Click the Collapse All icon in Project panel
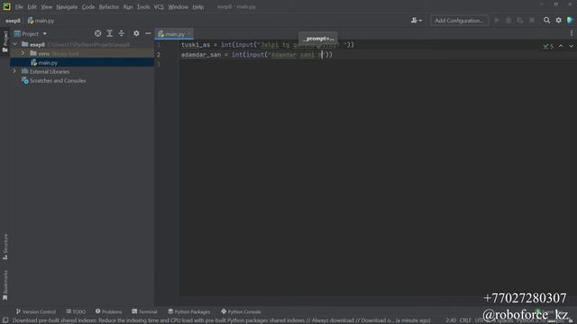The height and width of the screenshot is (324, 577). [x=121, y=33]
